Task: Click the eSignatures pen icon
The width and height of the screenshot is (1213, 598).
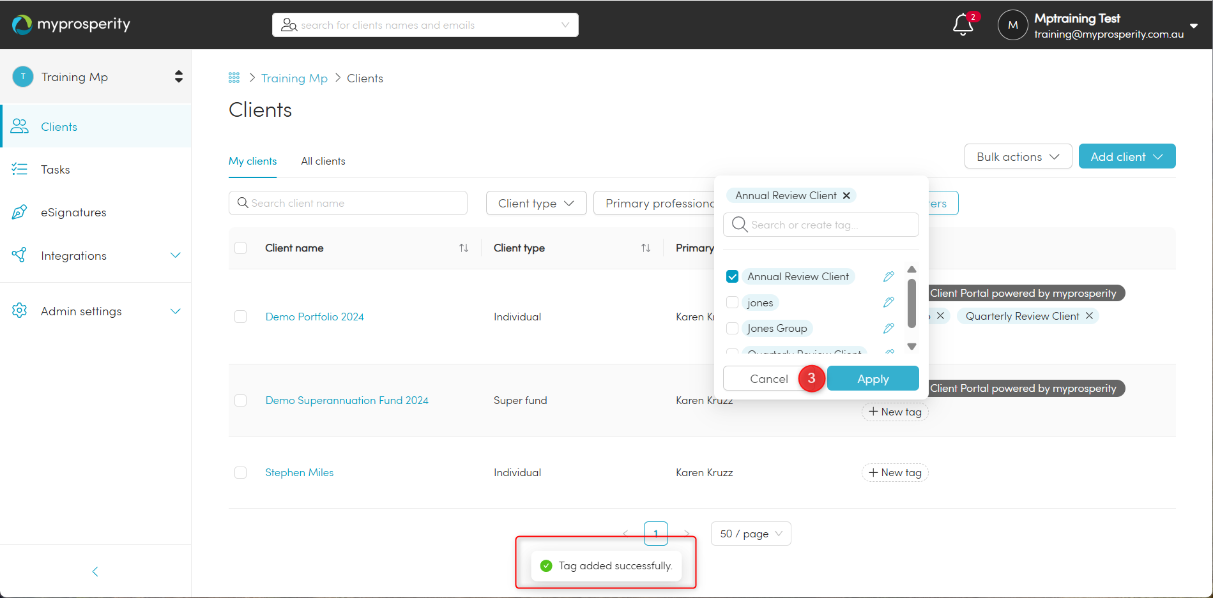Action: (20, 212)
